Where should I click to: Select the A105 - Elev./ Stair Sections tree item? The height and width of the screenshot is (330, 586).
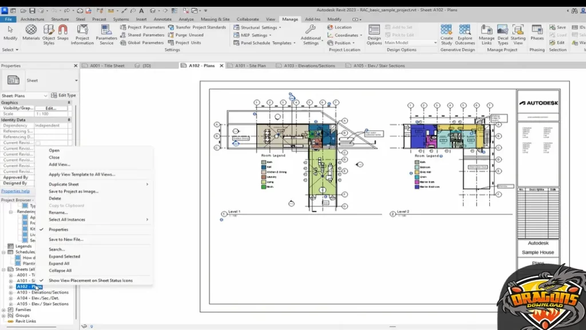[x=42, y=304]
